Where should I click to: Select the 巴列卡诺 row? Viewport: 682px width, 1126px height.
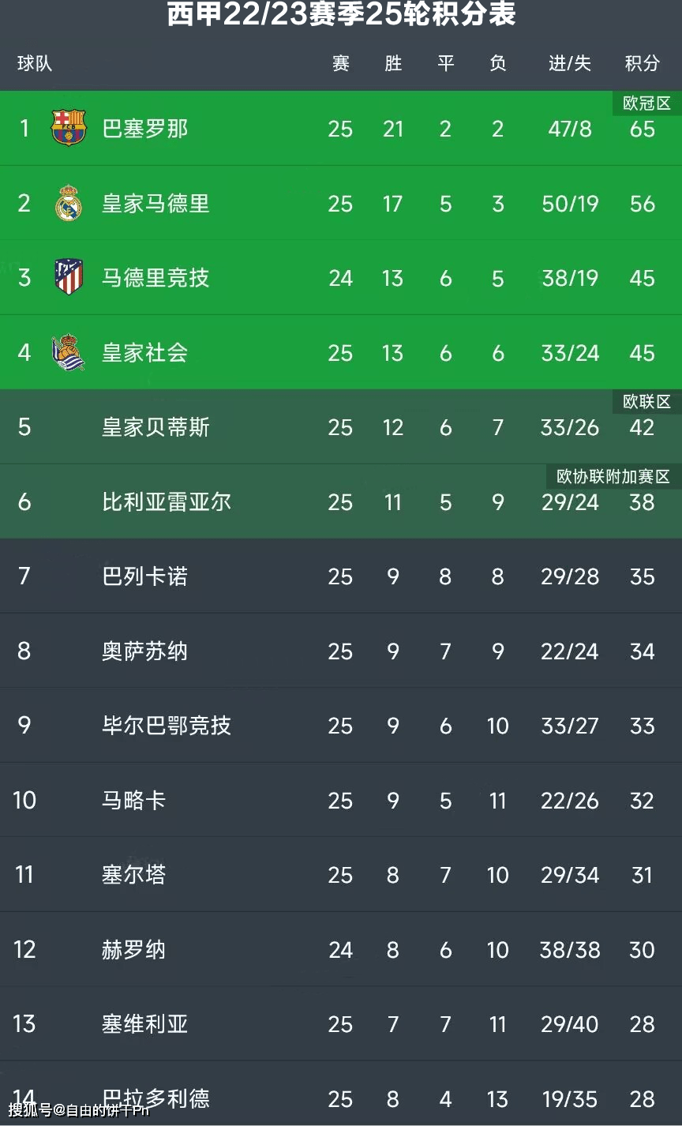(341, 576)
